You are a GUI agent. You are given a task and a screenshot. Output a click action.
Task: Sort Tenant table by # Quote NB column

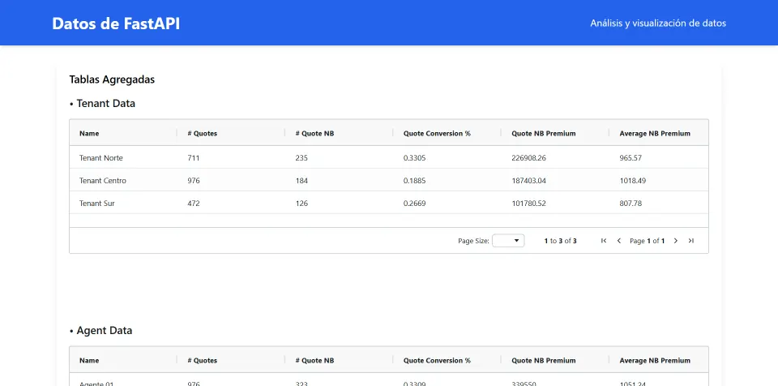(314, 133)
